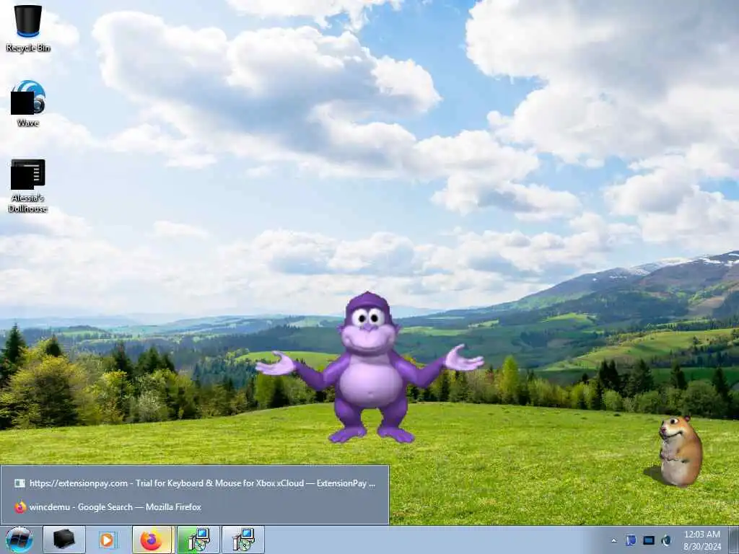Click the teal swirl tray icon

[666, 540]
